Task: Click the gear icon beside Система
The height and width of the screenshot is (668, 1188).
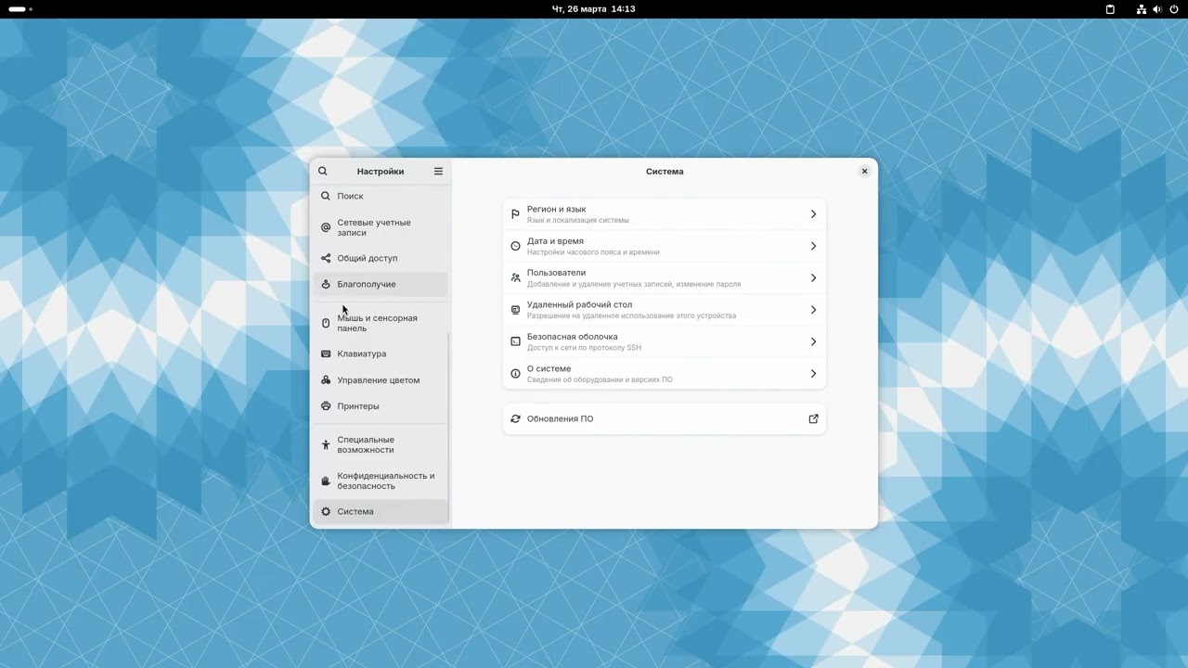Action: click(x=326, y=511)
